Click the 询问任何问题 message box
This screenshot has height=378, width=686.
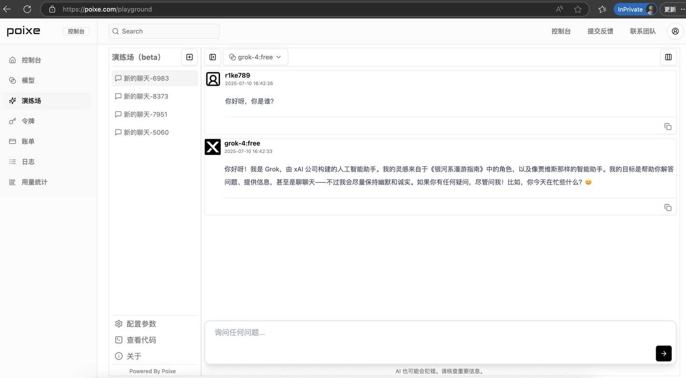tap(440, 342)
